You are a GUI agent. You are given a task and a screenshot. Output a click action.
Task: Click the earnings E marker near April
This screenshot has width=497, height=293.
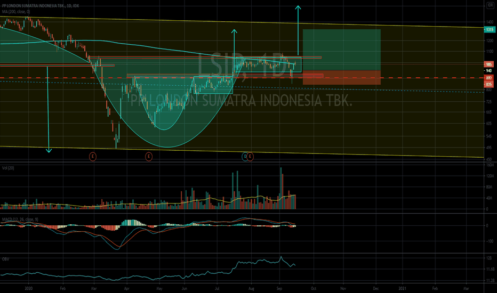(x=149, y=156)
